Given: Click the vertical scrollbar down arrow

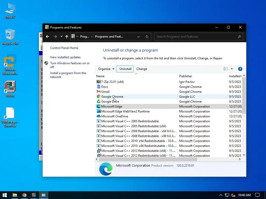Looking at the screenshot, I should pyautogui.click(x=244, y=155).
